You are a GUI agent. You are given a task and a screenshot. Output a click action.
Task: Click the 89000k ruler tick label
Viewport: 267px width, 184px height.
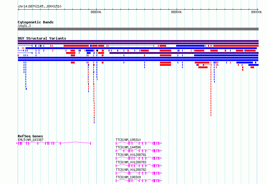[x=256, y=12]
